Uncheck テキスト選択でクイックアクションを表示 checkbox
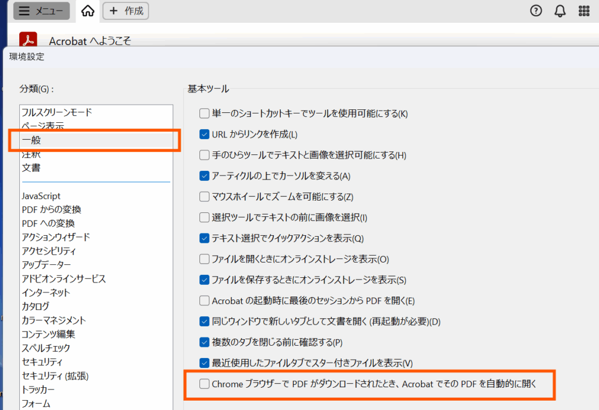 click(x=204, y=238)
